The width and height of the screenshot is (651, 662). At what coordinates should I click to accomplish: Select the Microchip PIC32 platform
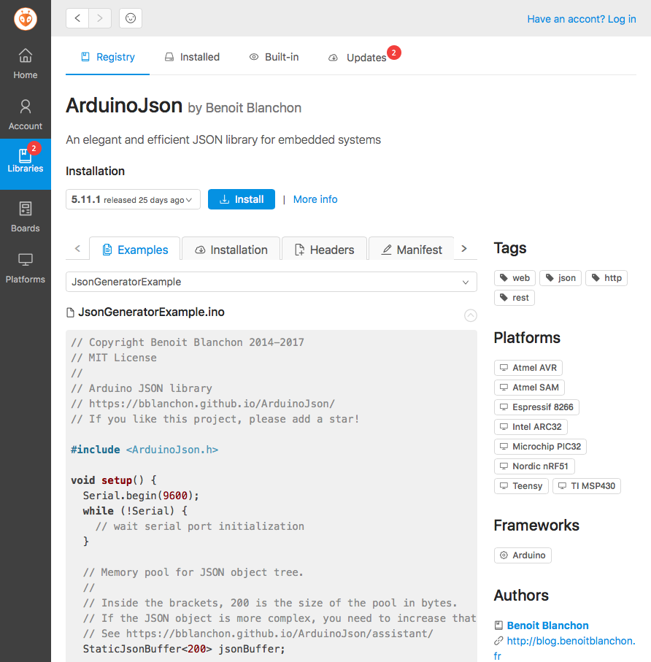pyautogui.click(x=540, y=446)
